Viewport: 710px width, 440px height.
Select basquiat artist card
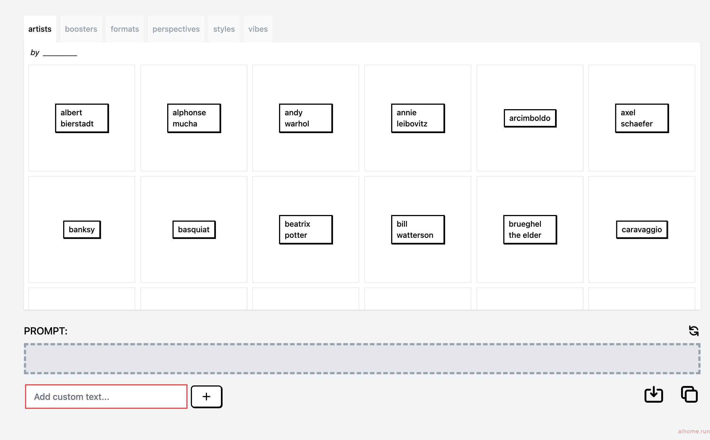coord(193,229)
